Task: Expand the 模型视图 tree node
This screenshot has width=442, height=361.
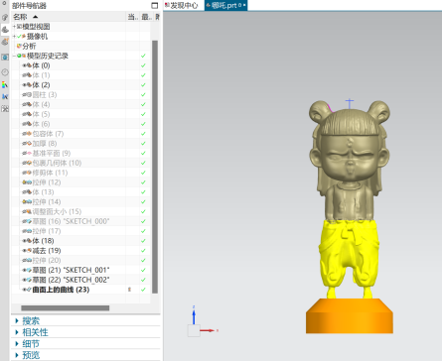Action: pyautogui.click(x=14, y=27)
